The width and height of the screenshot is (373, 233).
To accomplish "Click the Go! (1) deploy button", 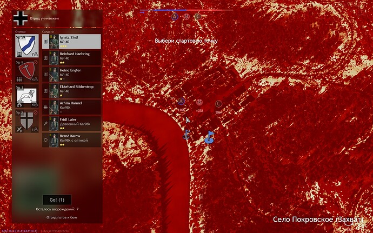I will tap(57, 200).
